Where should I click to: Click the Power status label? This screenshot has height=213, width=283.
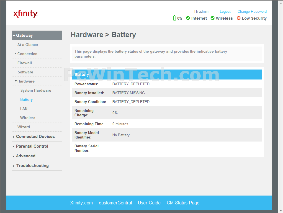click(x=86, y=84)
